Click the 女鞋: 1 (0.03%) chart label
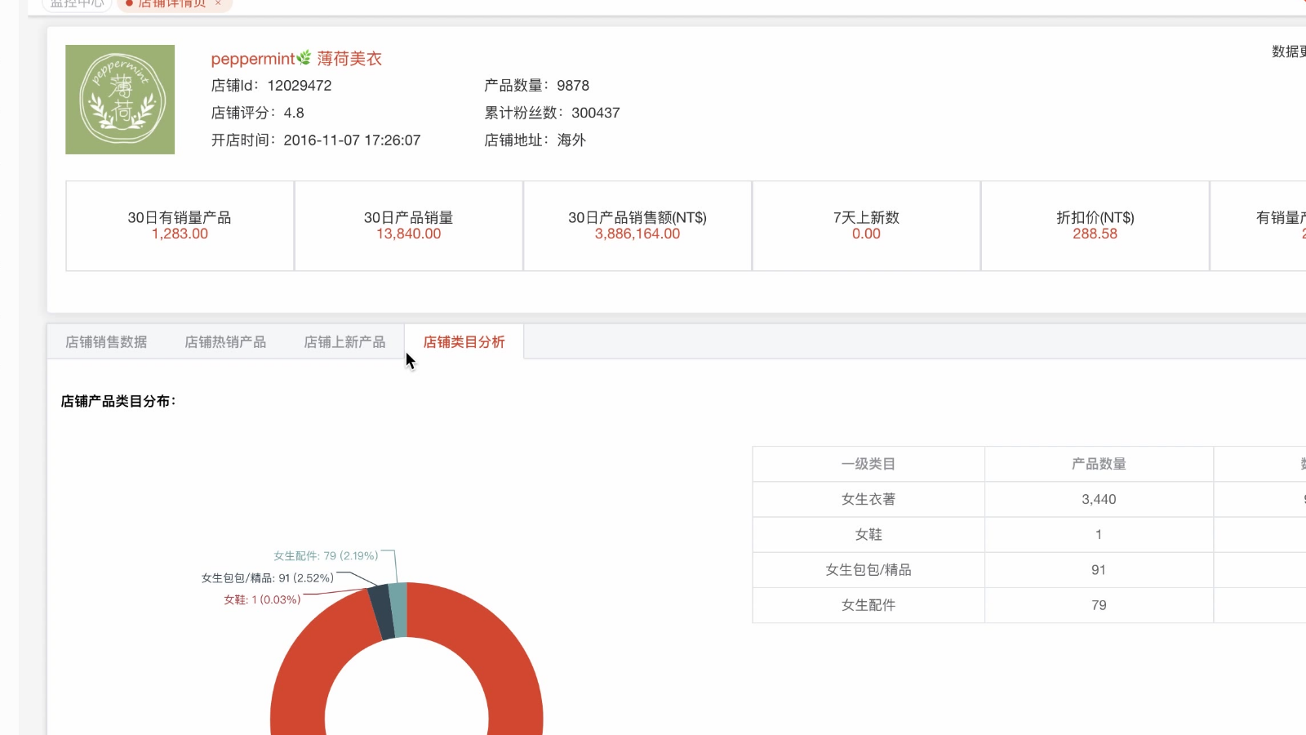 coord(262,599)
